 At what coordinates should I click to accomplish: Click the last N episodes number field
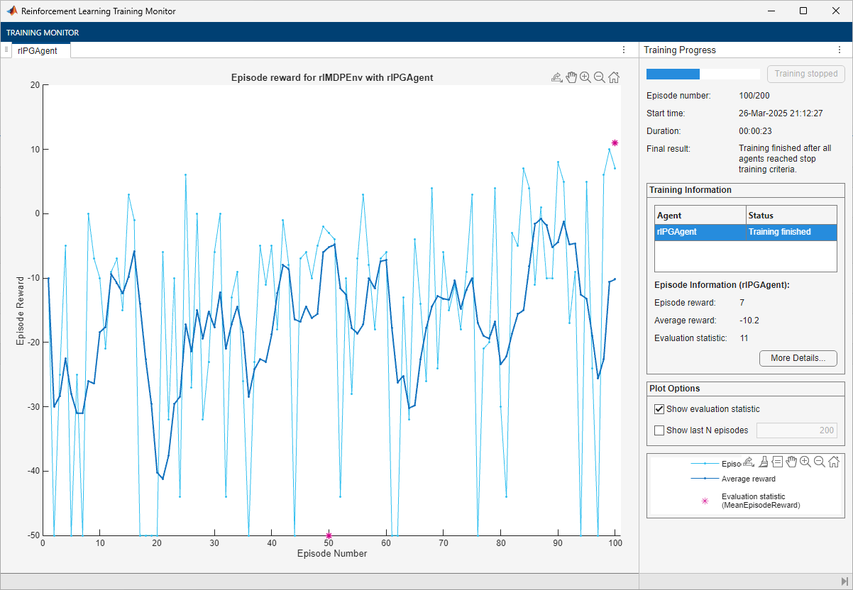coord(797,430)
